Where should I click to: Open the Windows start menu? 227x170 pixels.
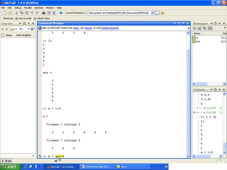pos(10,167)
